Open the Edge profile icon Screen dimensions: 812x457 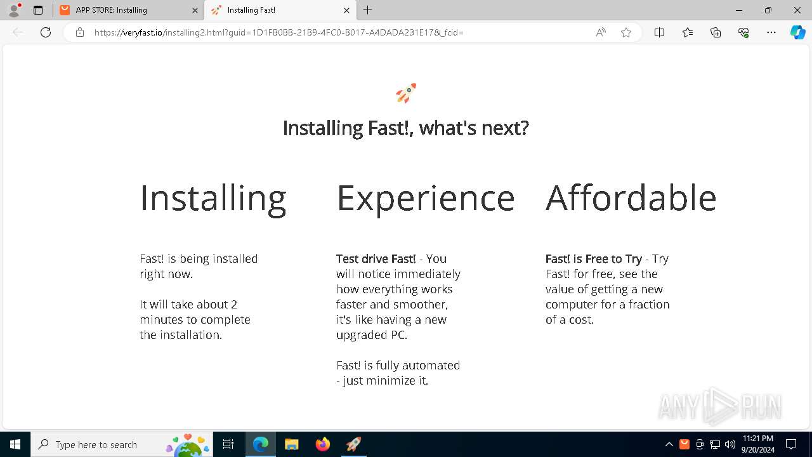point(14,10)
